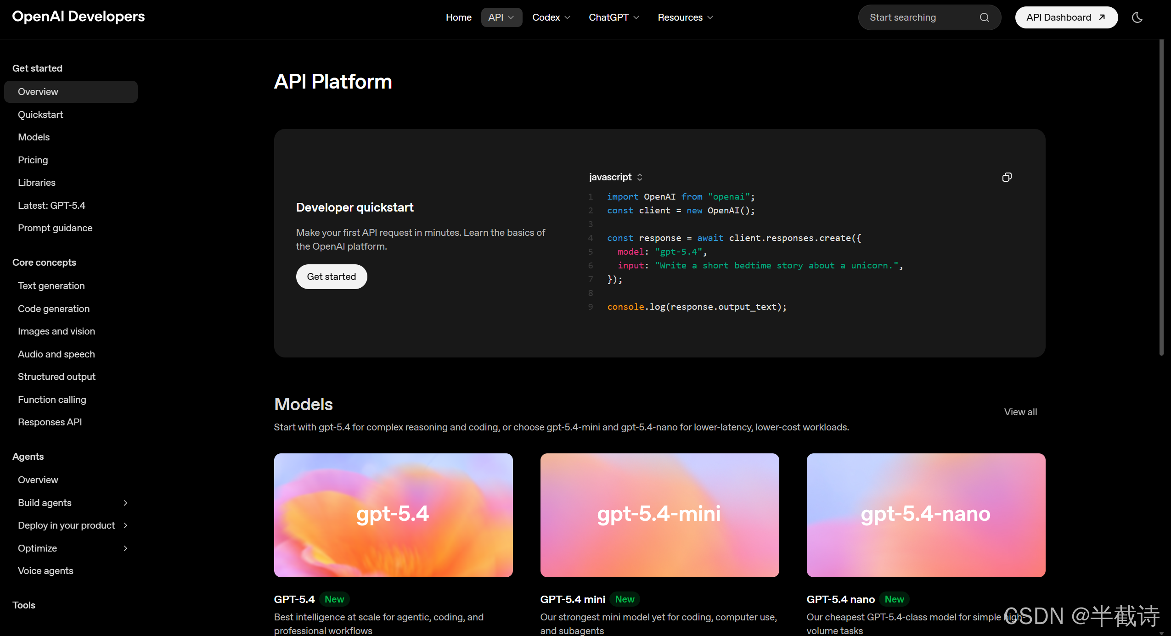The height and width of the screenshot is (636, 1171).
Task: Click the View all models link
Action: point(1020,412)
